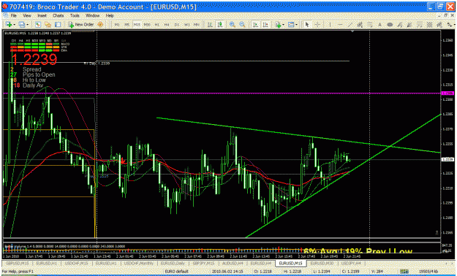Viewport: 457px width, 276px height.
Task: Select the bar chart display icon
Action: coord(210,25)
